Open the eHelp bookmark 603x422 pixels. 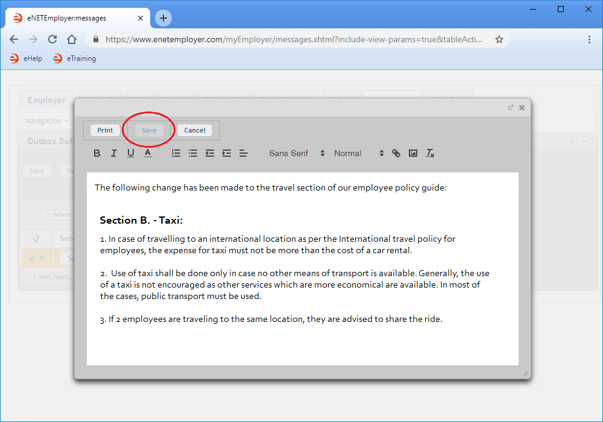[x=27, y=58]
